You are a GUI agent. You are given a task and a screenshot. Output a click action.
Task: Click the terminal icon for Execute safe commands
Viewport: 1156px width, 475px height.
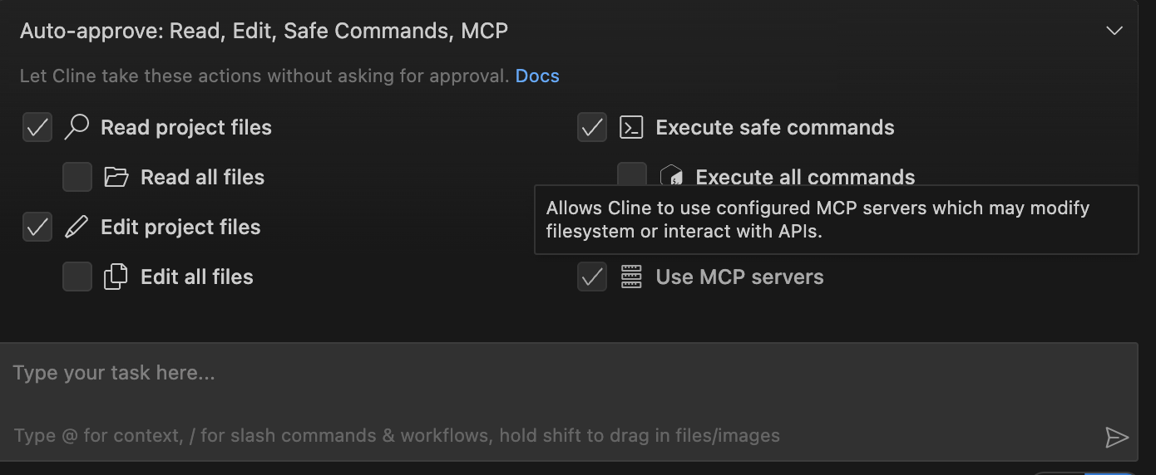pyautogui.click(x=632, y=127)
